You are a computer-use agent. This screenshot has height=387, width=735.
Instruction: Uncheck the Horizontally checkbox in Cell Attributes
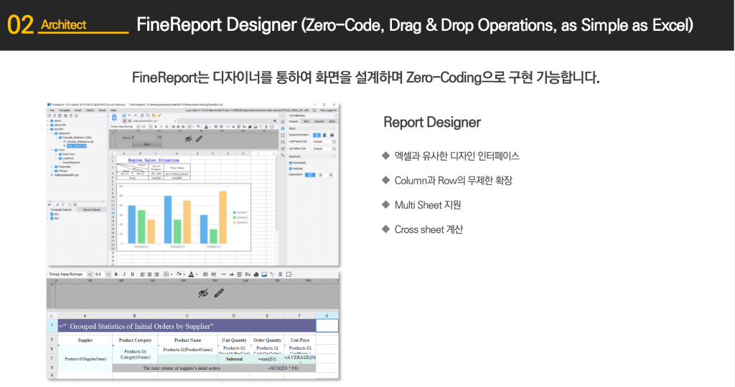tap(291, 162)
